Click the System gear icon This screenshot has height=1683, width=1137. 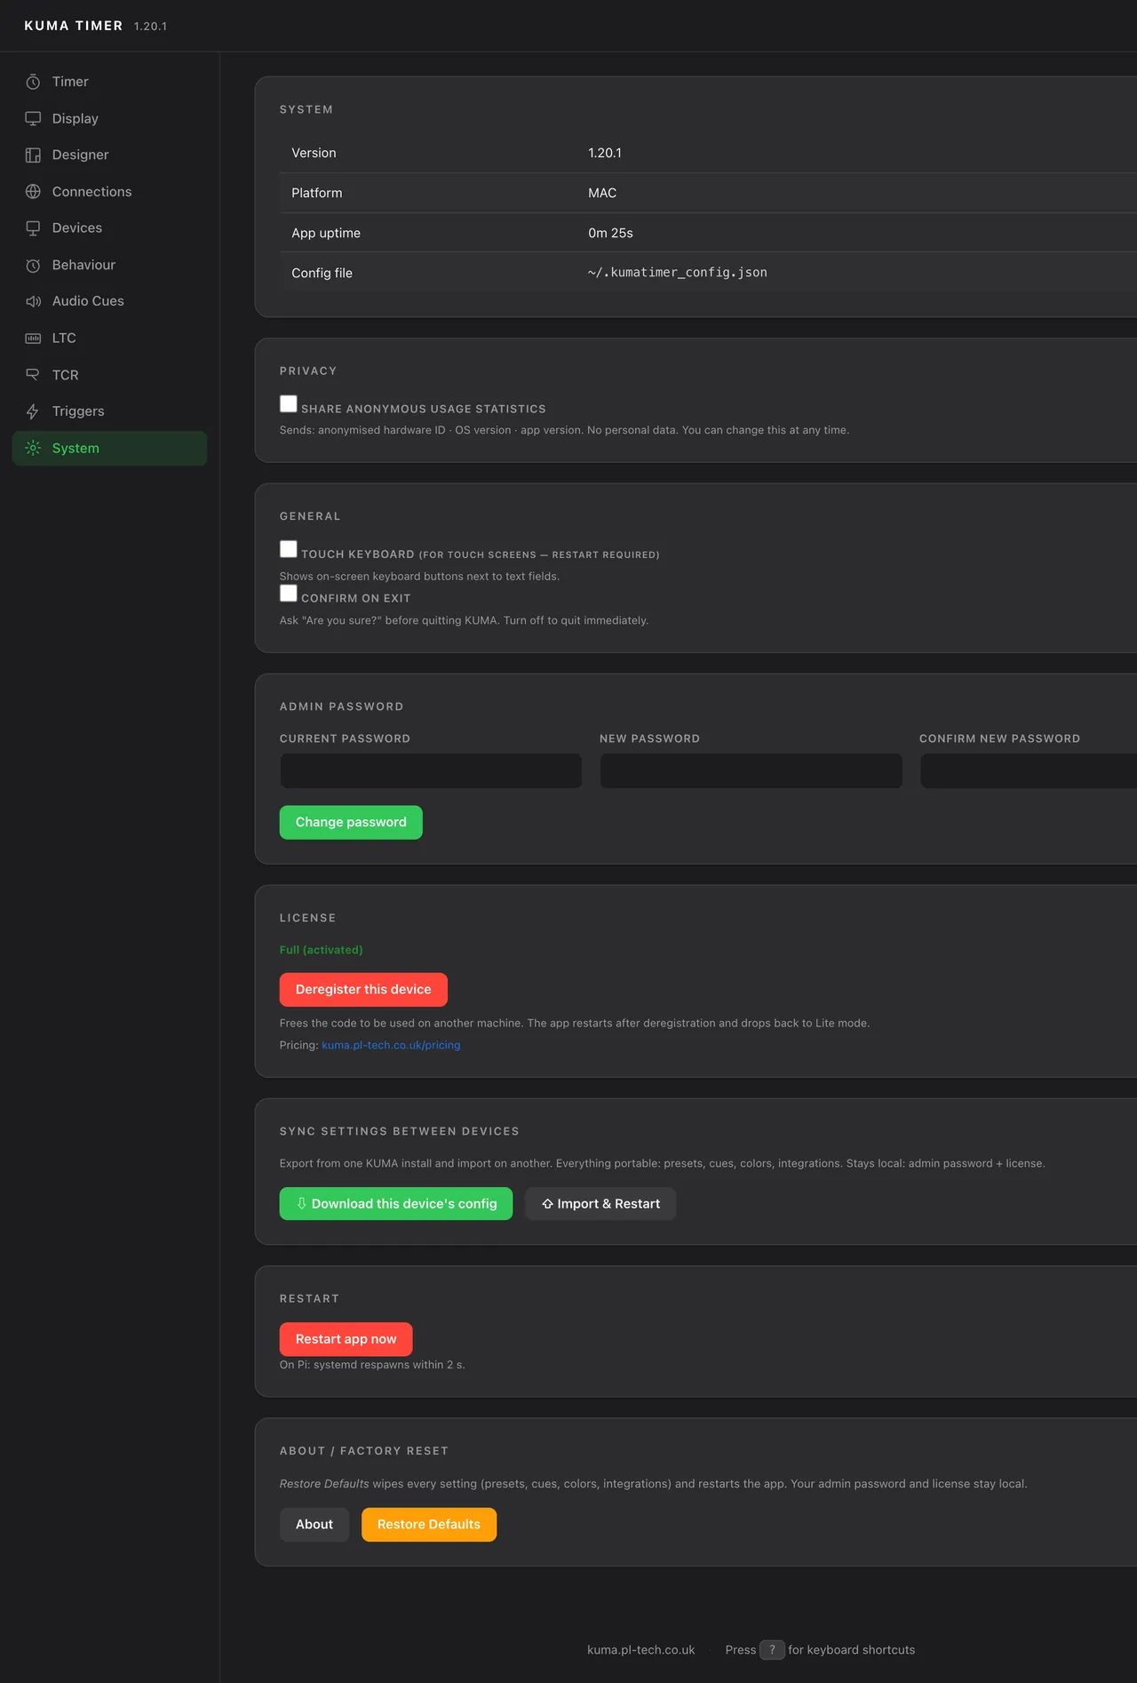pyautogui.click(x=33, y=448)
